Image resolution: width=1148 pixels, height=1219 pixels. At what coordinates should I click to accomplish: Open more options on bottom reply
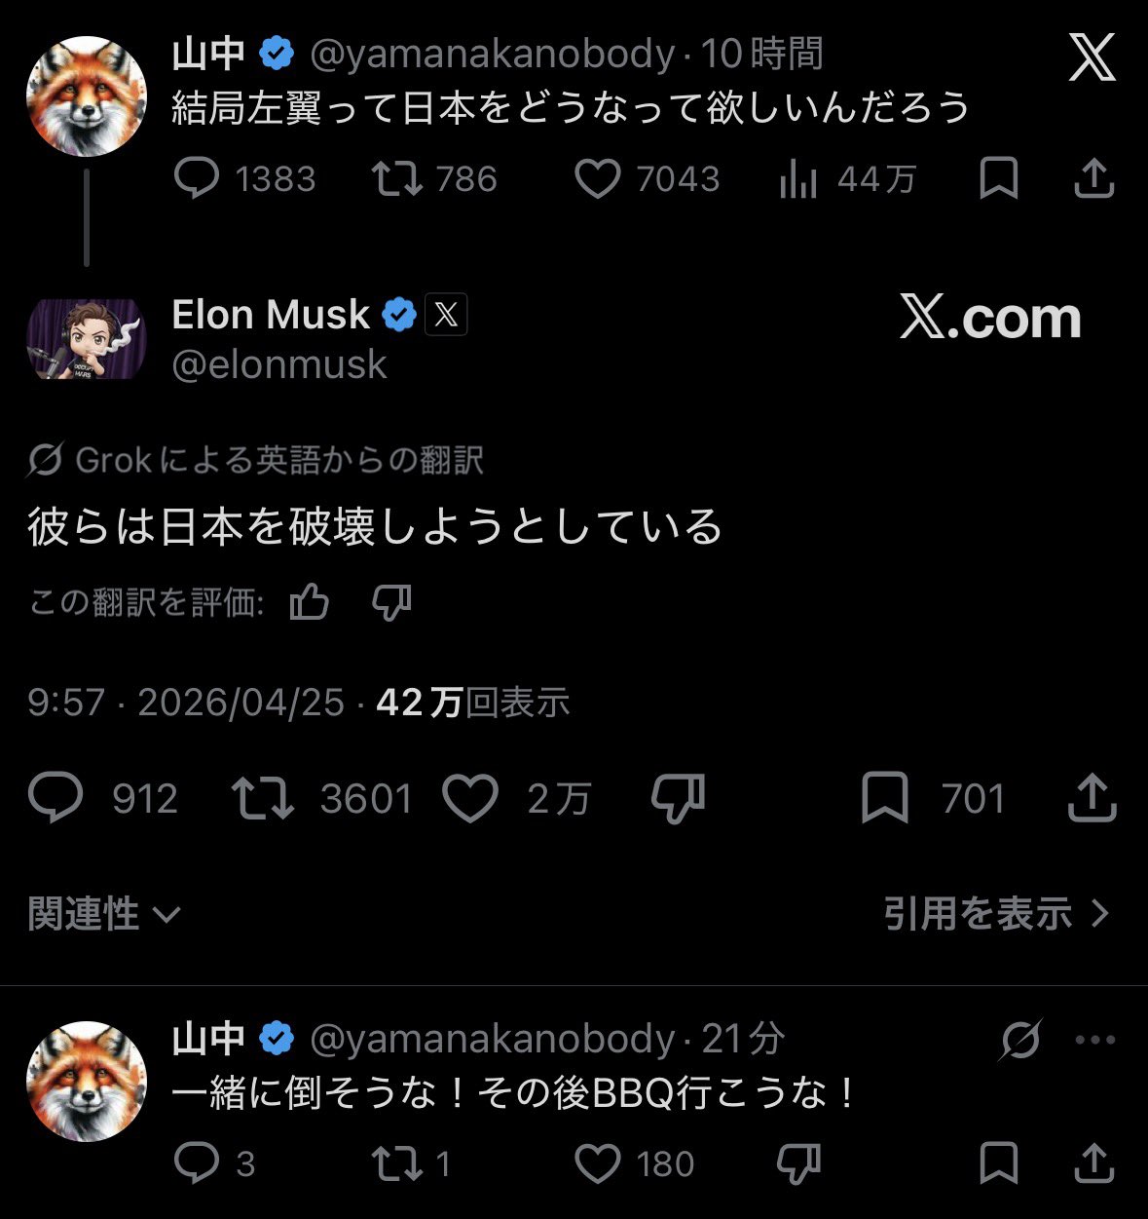tap(1095, 1040)
